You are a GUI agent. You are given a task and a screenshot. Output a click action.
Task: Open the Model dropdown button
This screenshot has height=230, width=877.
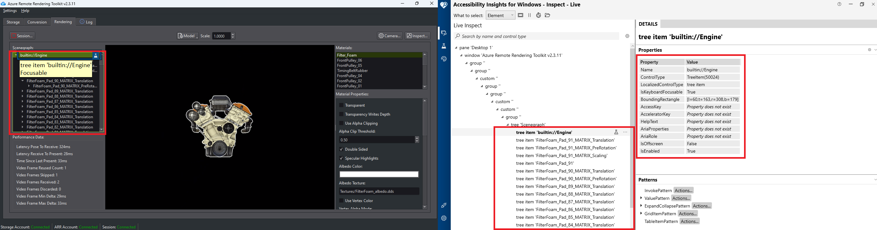click(188, 36)
